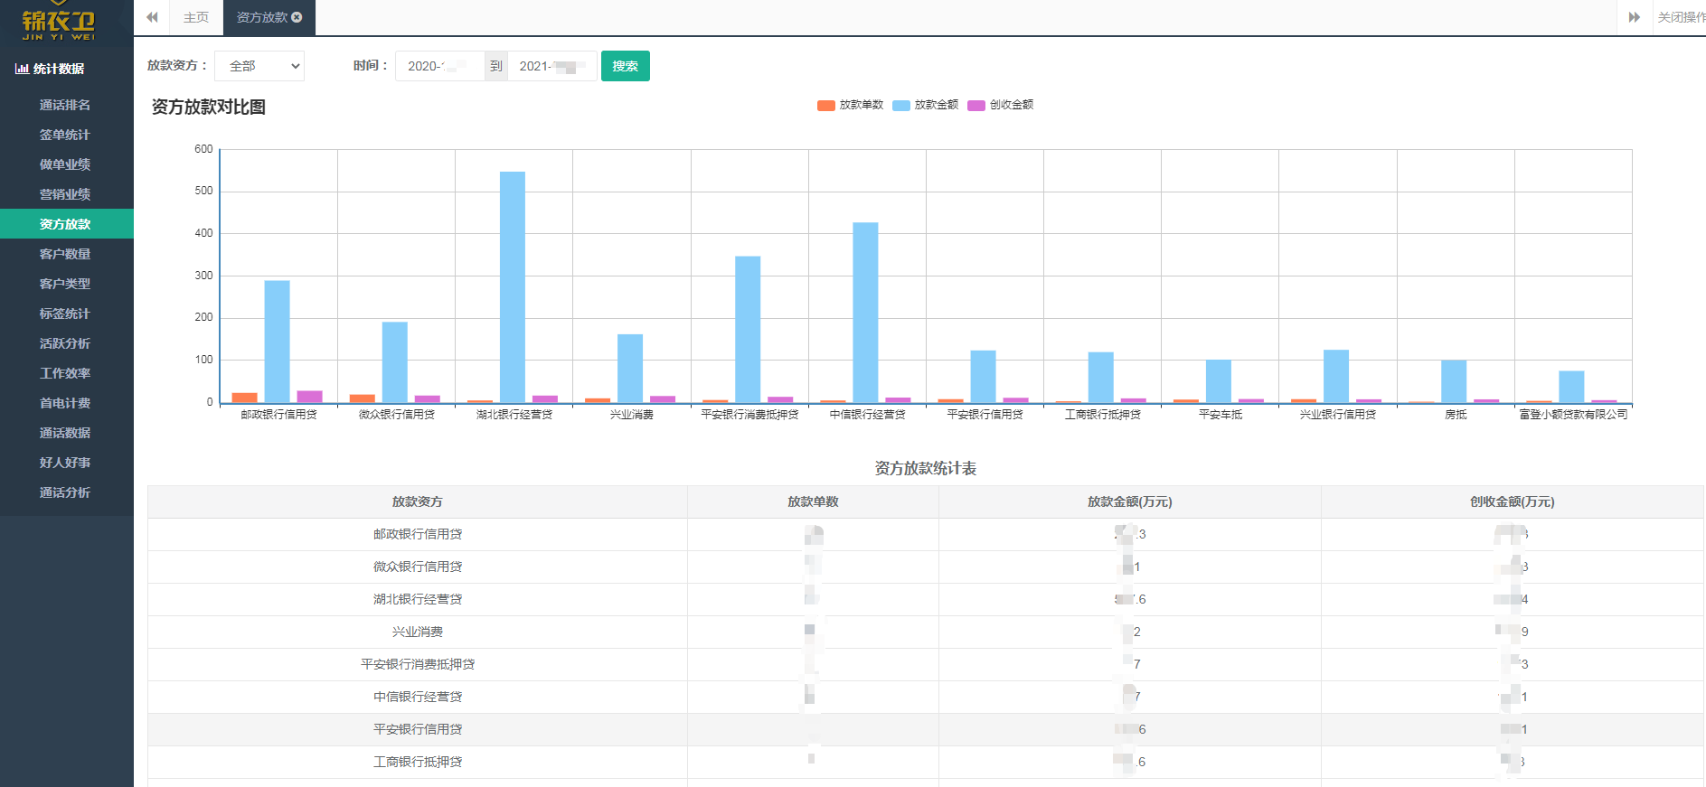The width and height of the screenshot is (1706, 787).
Task: Click the 房抵 x-axis label
Action: [1456, 415]
